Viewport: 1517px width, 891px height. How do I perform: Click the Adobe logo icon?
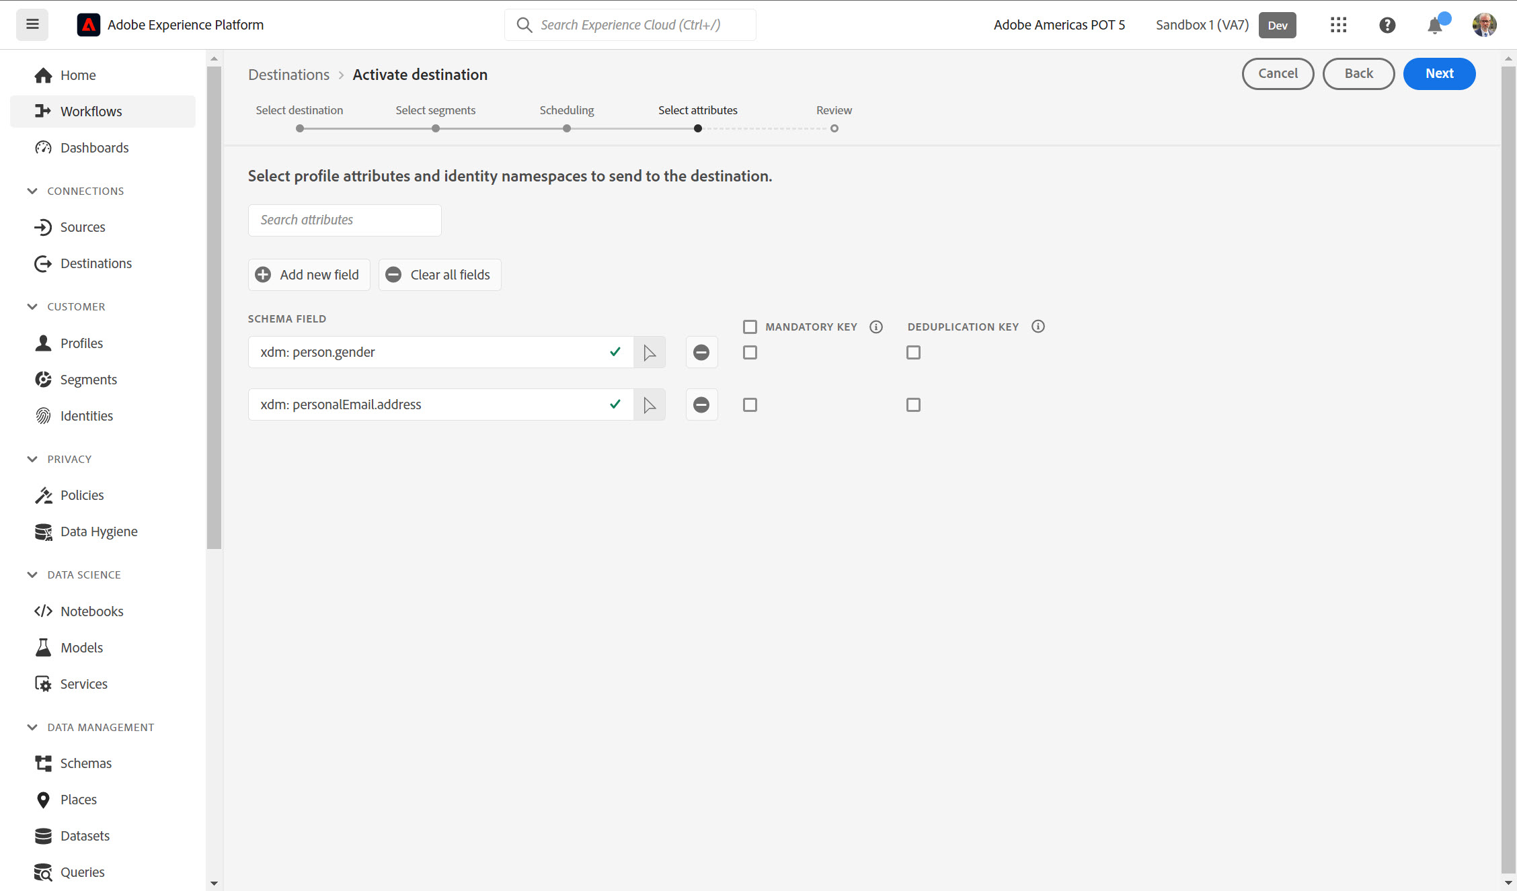tap(89, 25)
